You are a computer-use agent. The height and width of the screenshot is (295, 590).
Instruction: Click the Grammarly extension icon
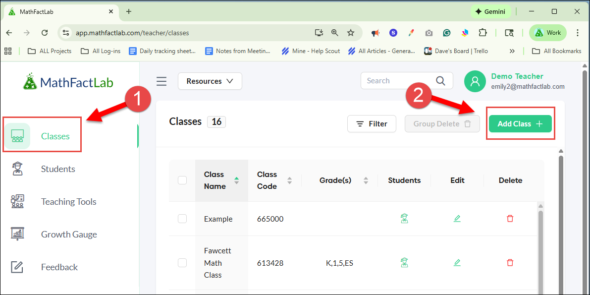447,33
